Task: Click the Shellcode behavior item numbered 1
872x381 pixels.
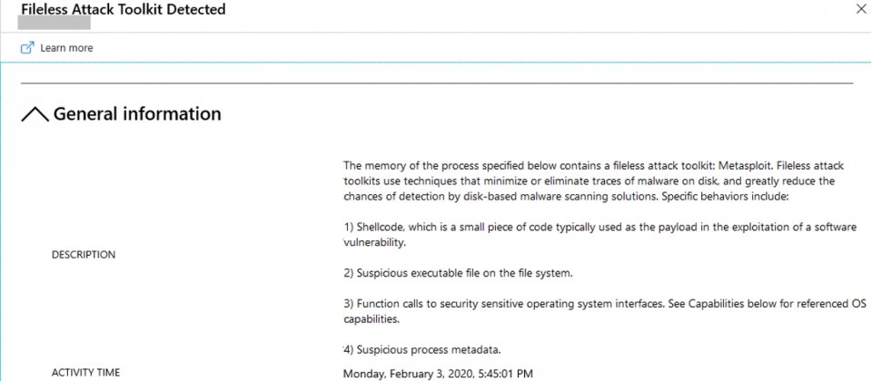Action: (600, 235)
